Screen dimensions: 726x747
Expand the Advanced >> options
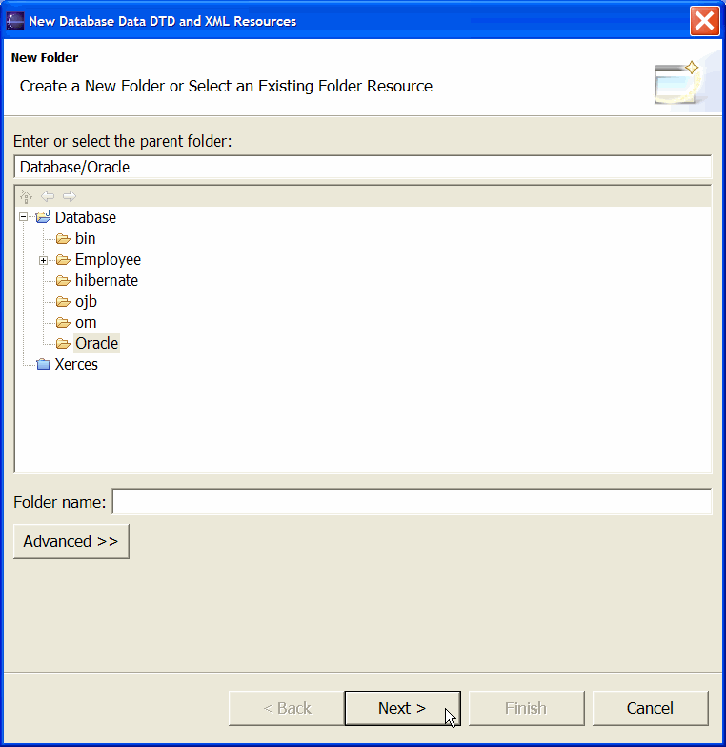tap(71, 541)
